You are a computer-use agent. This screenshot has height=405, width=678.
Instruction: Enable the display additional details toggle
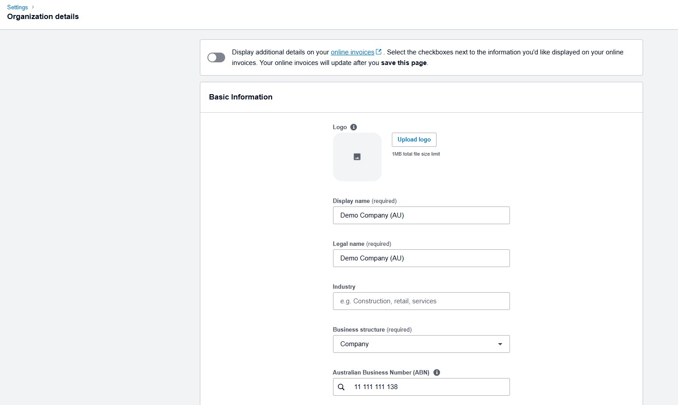click(216, 57)
